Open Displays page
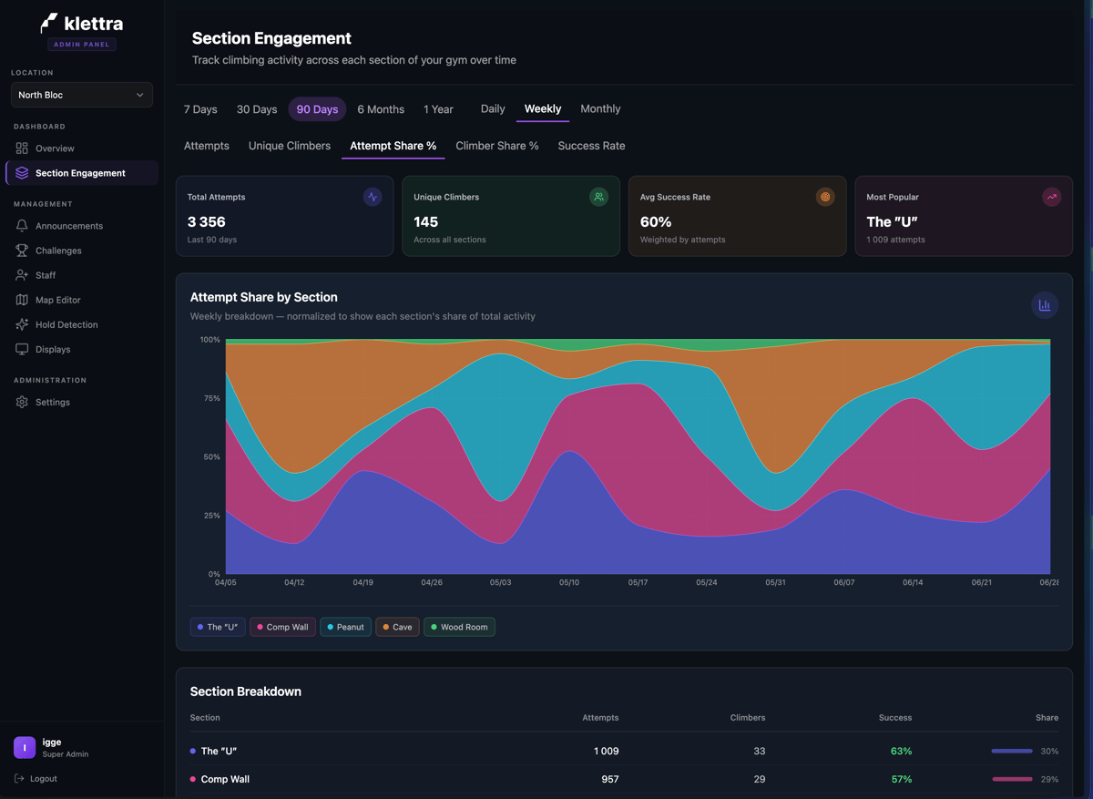The image size is (1093, 799). click(x=82, y=349)
